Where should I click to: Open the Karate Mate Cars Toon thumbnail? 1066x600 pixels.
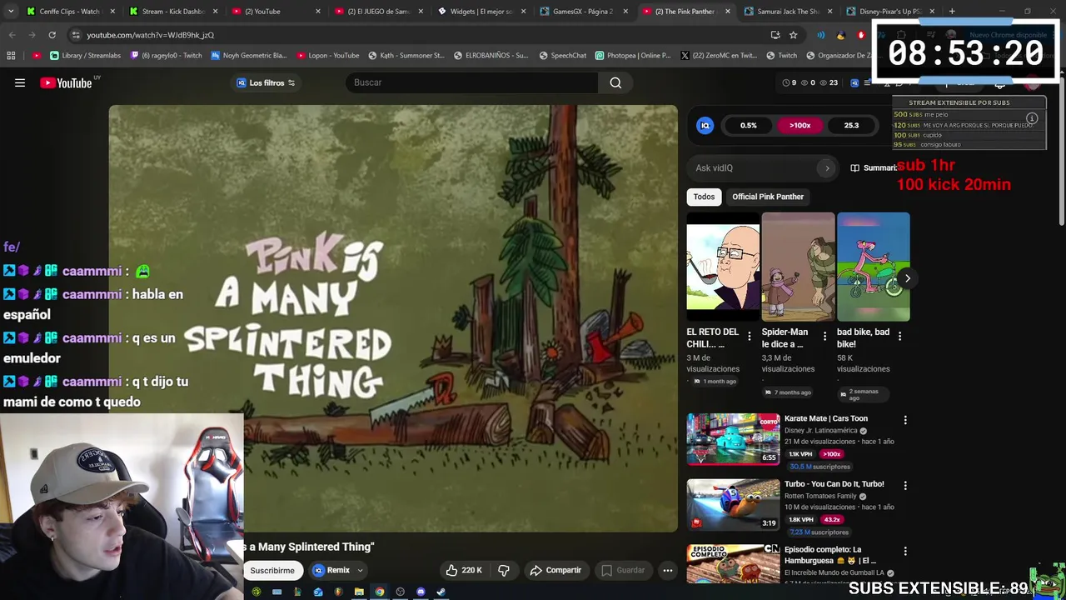coord(733,438)
